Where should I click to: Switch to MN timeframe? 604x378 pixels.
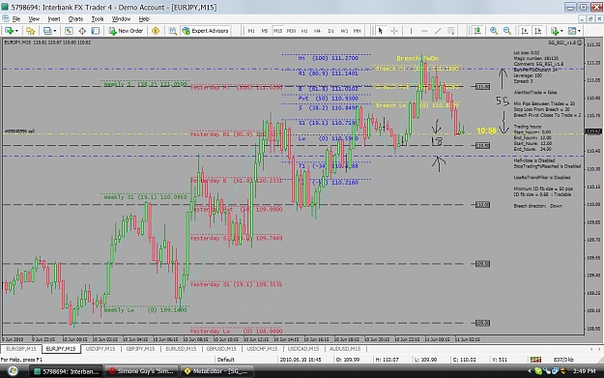(x=358, y=31)
